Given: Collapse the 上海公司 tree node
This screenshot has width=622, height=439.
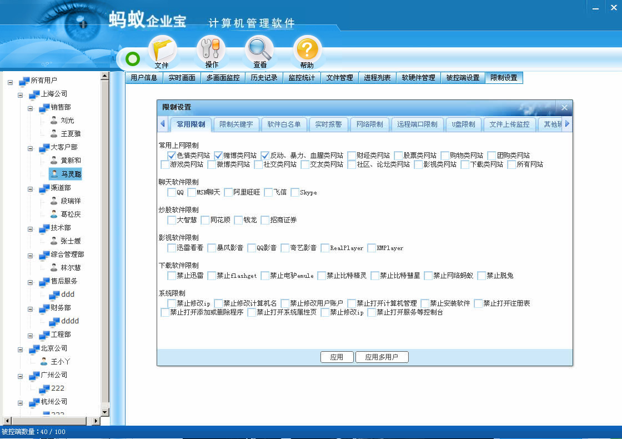Looking at the screenshot, I should [x=21, y=94].
